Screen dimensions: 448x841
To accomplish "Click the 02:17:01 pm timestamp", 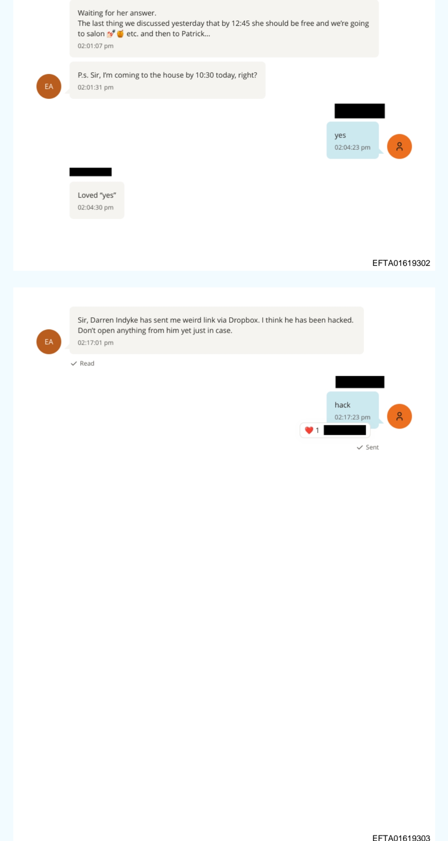I will [95, 343].
